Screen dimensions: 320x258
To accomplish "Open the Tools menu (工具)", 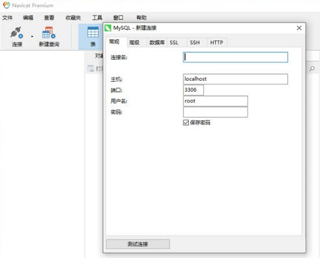I will [97, 18].
